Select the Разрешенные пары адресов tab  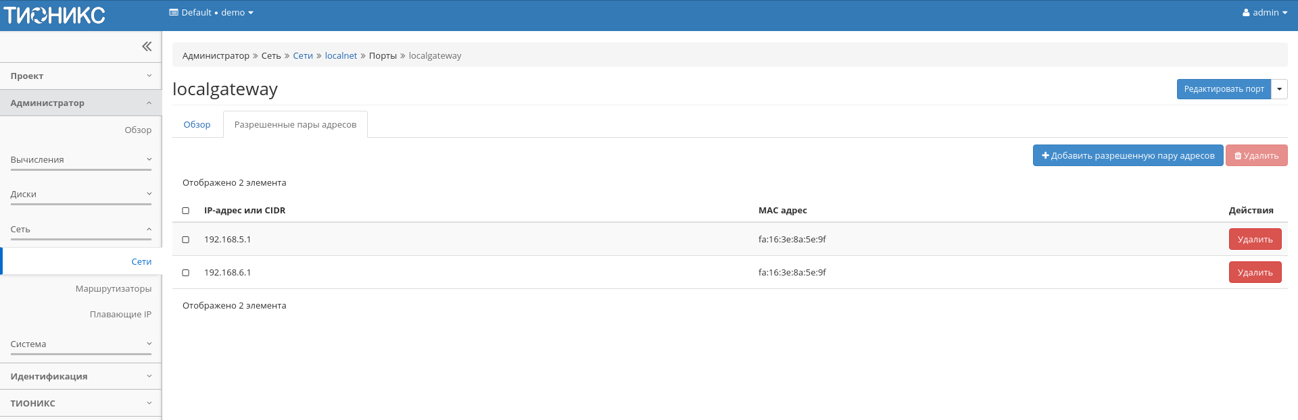295,125
